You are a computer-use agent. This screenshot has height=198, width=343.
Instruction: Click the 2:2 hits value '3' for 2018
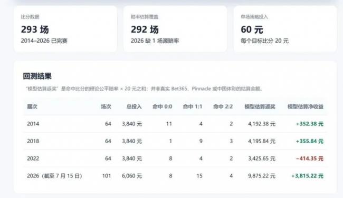coord(231,141)
